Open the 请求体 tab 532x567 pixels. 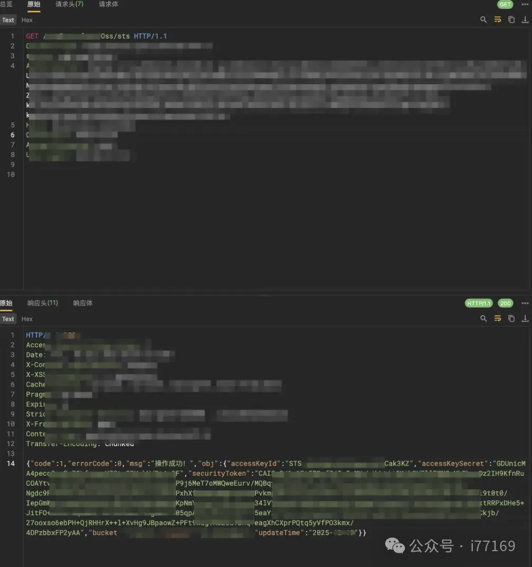(x=108, y=4)
